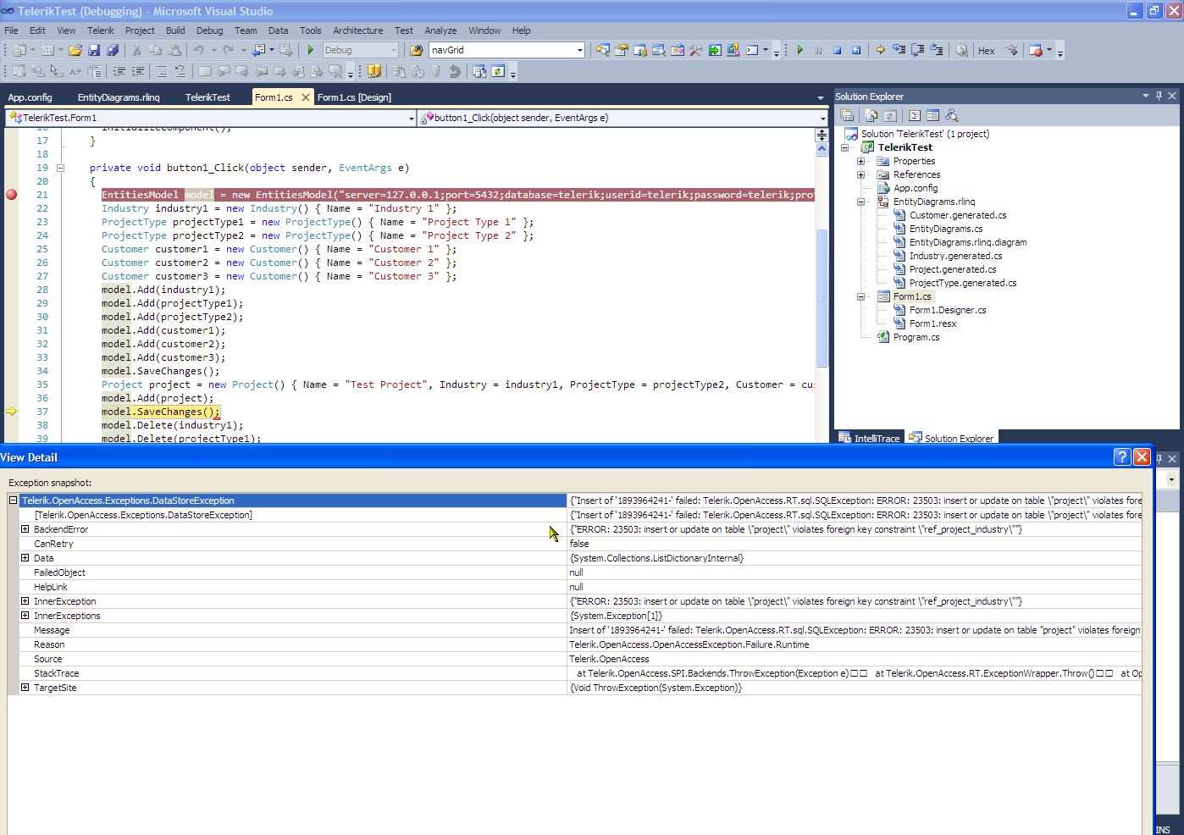Image resolution: width=1184 pixels, height=835 pixels.
Task: Expand the References node in Solution Explorer
Action: tap(860, 174)
